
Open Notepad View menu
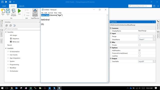pyautogui.click(x=55, y=13)
